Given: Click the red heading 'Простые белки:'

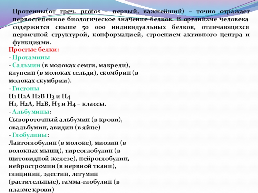Looking at the screenshot, I should 34,50.
